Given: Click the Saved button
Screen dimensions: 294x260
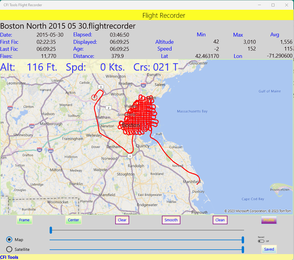Looking at the screenshot, I should click(x=269, y=249).
